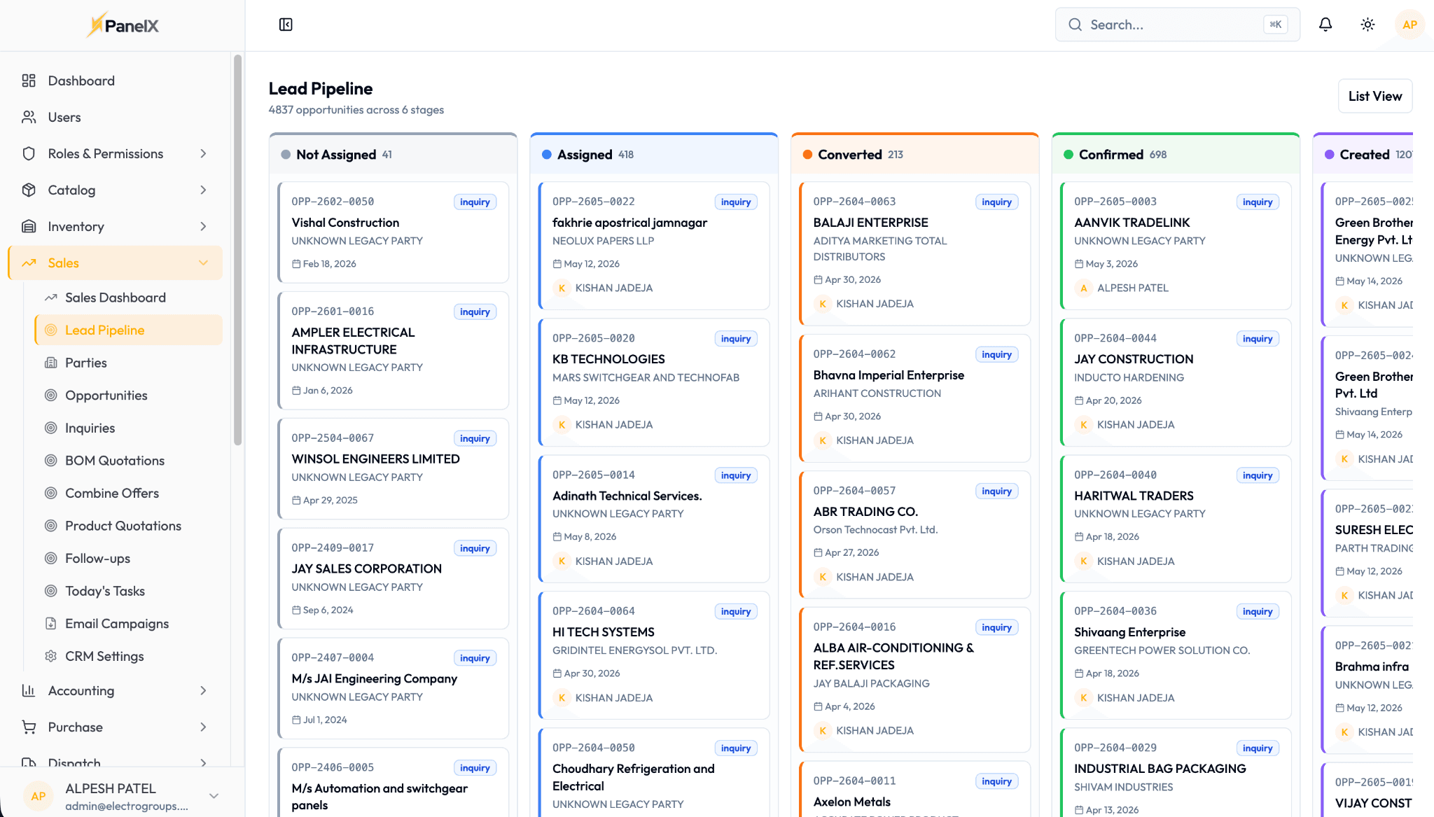The image size is (1434, 817).
Task: Click the Confirmed column header
Action: click(1176, 154)
